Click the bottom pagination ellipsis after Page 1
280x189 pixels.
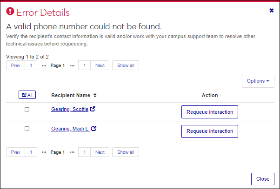(72, 152)
